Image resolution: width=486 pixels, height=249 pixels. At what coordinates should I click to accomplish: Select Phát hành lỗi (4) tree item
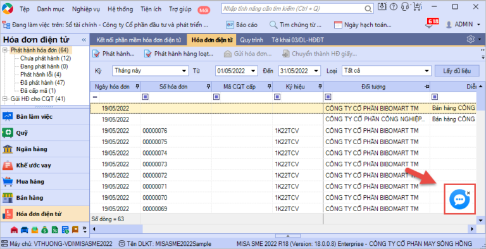pyautogui.click(x=41, y=75)
